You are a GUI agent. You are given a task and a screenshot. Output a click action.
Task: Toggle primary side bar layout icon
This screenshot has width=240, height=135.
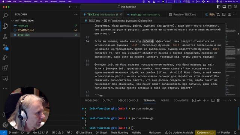pyautogui.click(x=219, y=7)
